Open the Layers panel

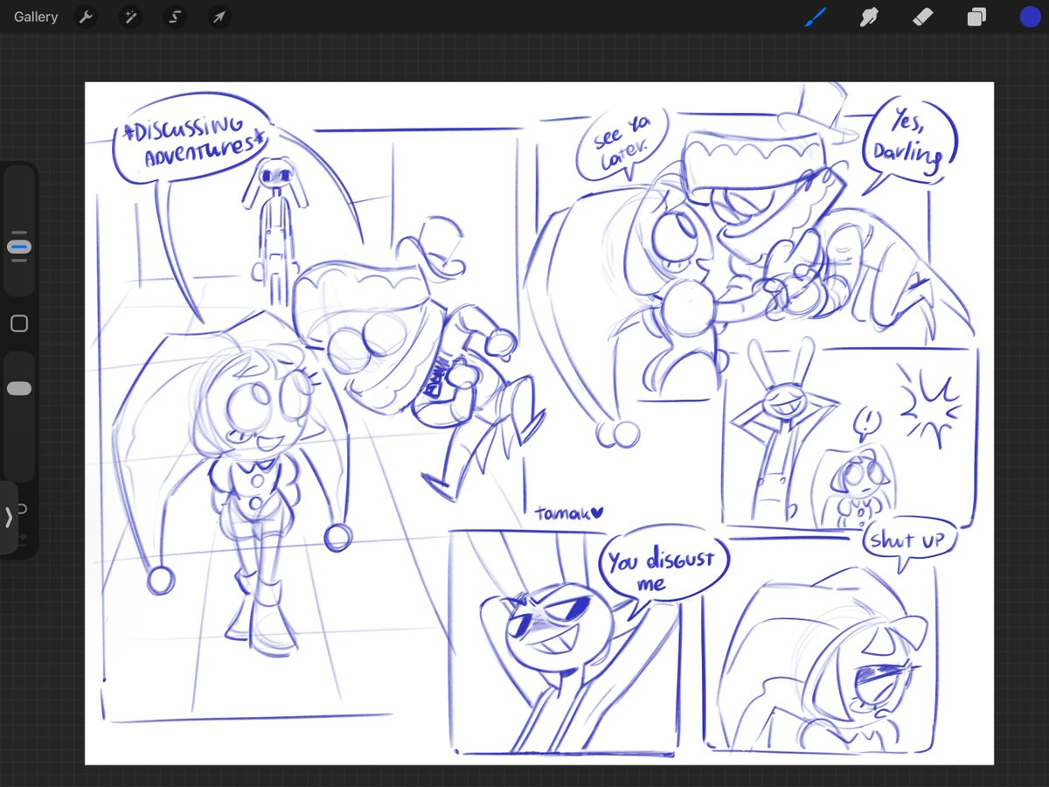point(976,17)
